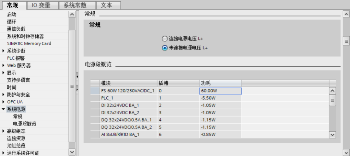350x156 pixels.
Task: Select 时间 in navigation tree
Action: (12, 87)
